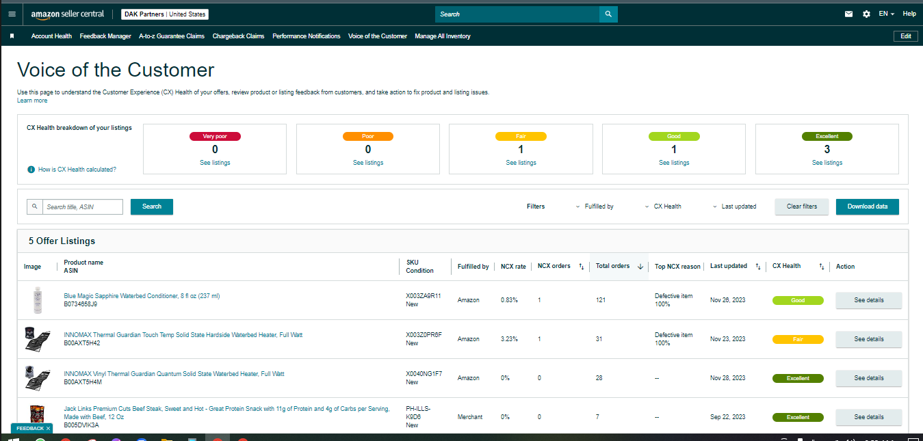See listings under Very poor
The width and height of the screenshot is (923, 441).
[x=215, y=163]
